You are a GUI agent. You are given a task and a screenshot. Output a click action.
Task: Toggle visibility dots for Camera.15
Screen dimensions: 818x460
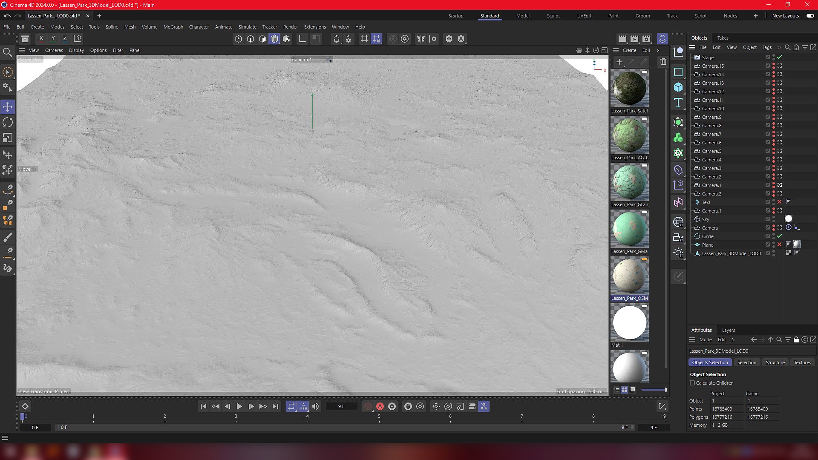pyautogui.click(x=774, y=66)
